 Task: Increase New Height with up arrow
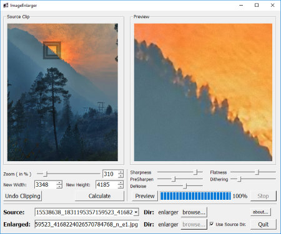[121, 183]
